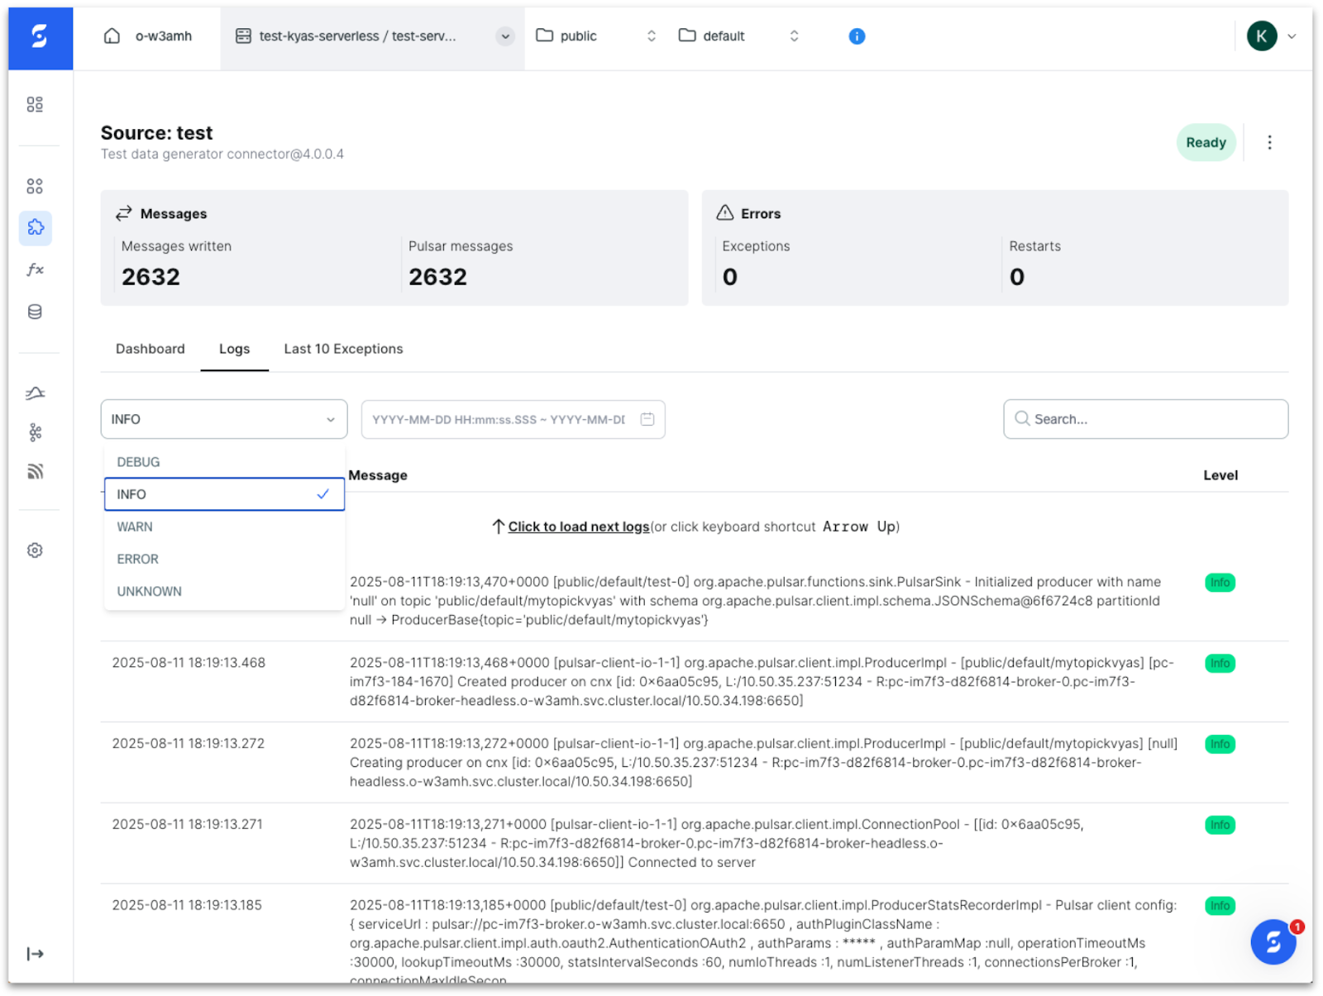The height and width of the screenshot is (996, 1323).
Task: Click the 'Click to load next logs' link
Action: pyautogui.click(x=578, y=527)
